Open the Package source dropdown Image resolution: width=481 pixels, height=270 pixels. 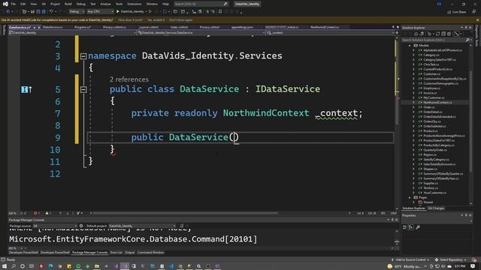pyautogui.click(x=55, y=226)
